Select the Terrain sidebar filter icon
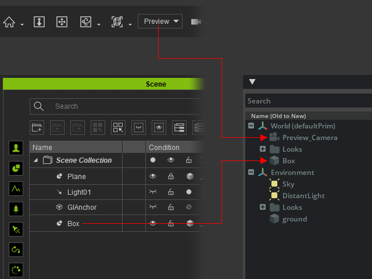The image size is (372, 279). click(x=16, y=188)
